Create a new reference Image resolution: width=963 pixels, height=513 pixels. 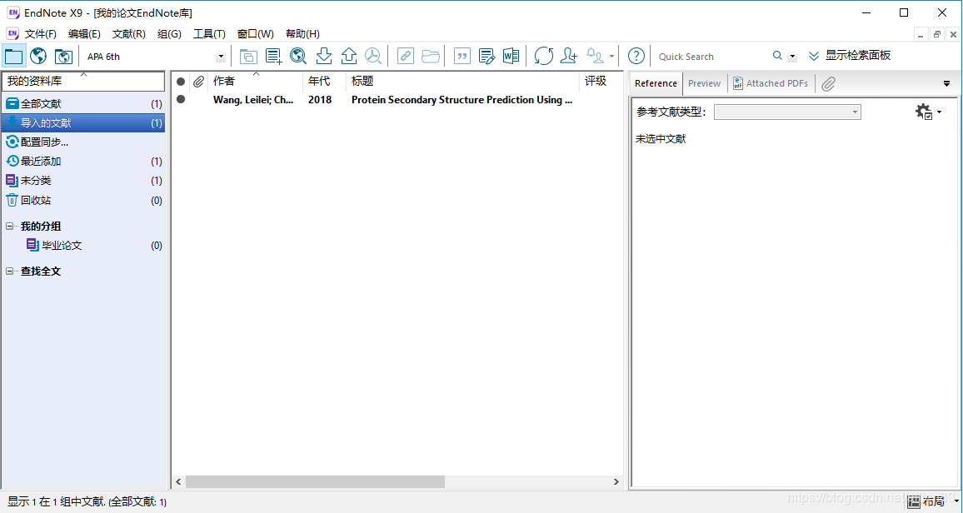point(272,56)
